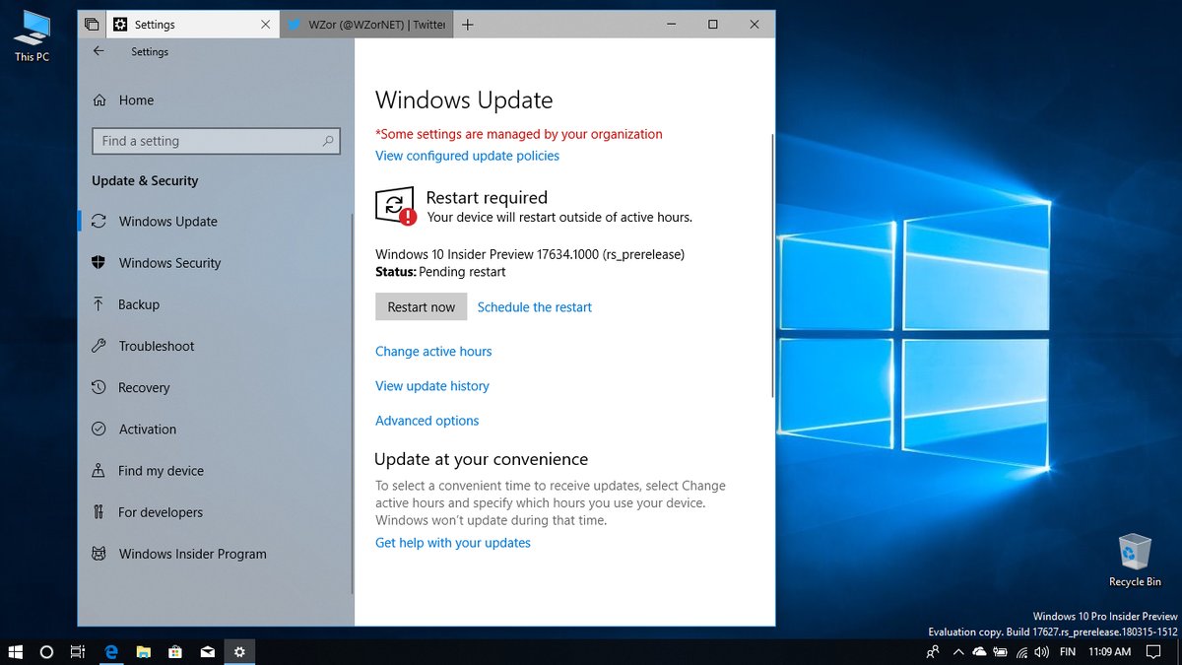The height and width of the screenshot is (665, 1182).
Task: Open Task View on the taskbar
Action: pyautogui.click(x=78, y=652)
